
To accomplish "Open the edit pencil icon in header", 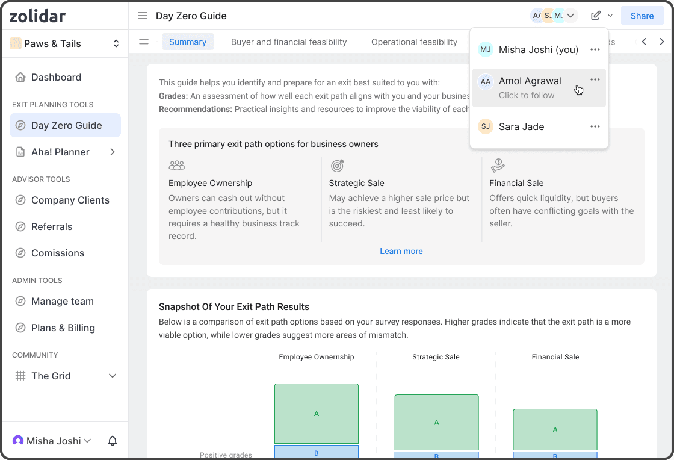I will point(596,16).
